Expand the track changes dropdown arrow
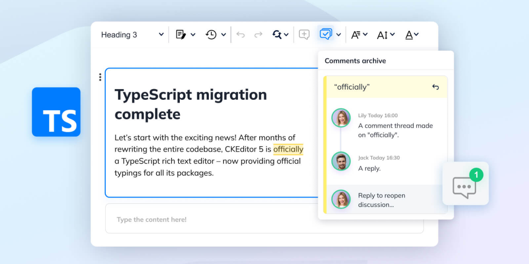This screenshot has height=264, width=529. (193, 34)
